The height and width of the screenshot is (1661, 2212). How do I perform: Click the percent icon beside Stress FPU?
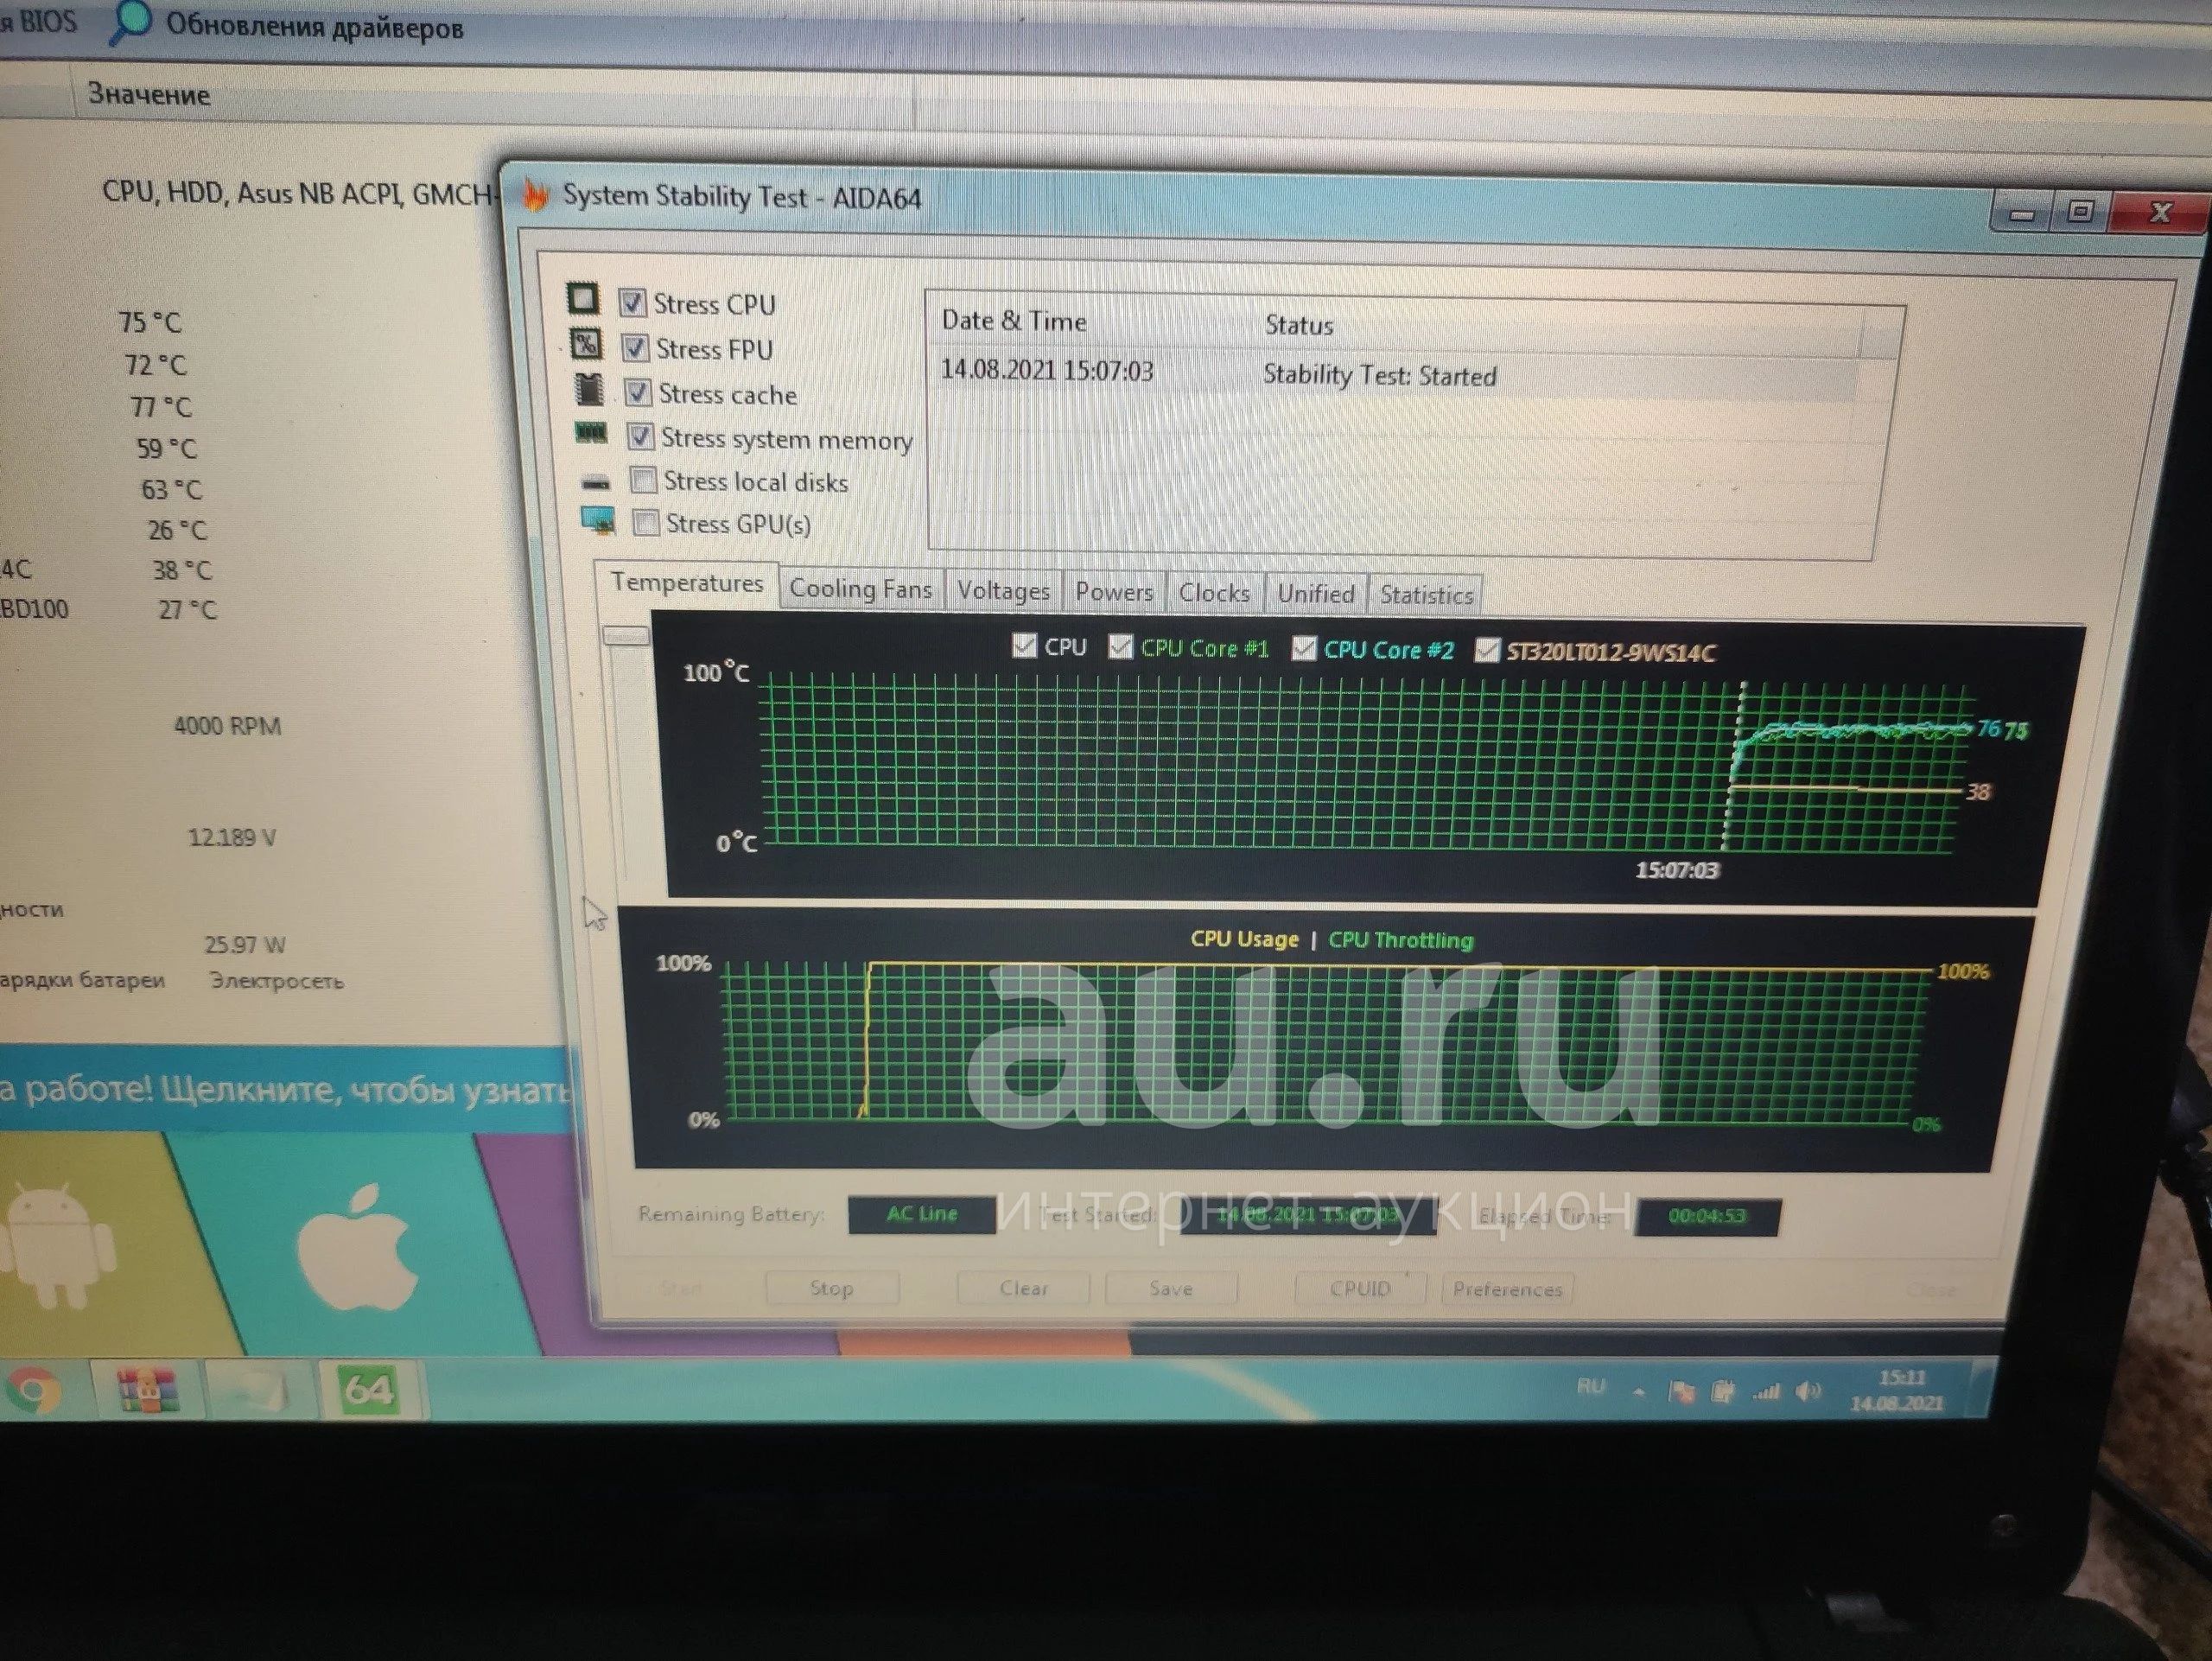586,344
